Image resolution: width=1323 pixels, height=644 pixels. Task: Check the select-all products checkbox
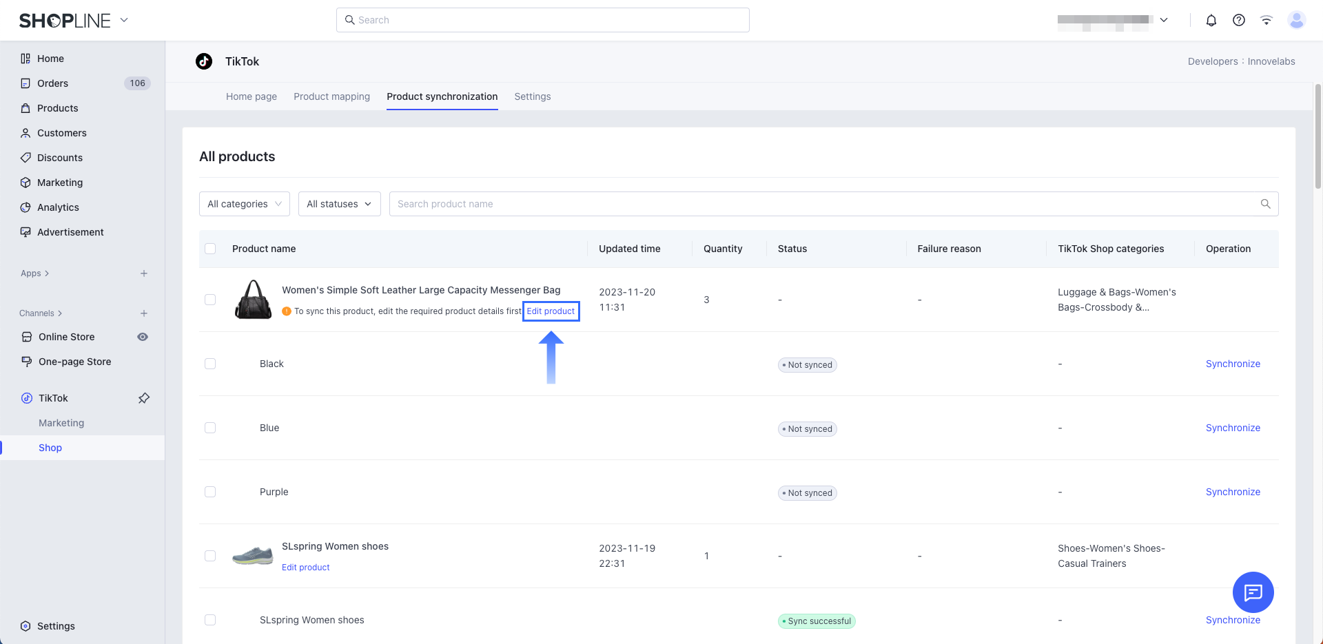[210, 249]
